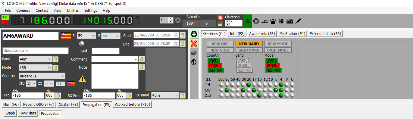413x119 pixels.
Task: Click the server database icon in toolbar
Action: (281, 21)
